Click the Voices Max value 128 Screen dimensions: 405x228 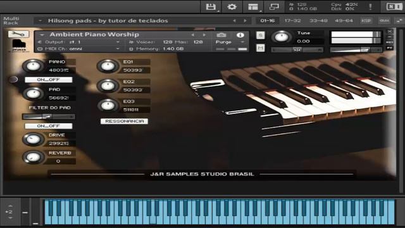[198, 42]
